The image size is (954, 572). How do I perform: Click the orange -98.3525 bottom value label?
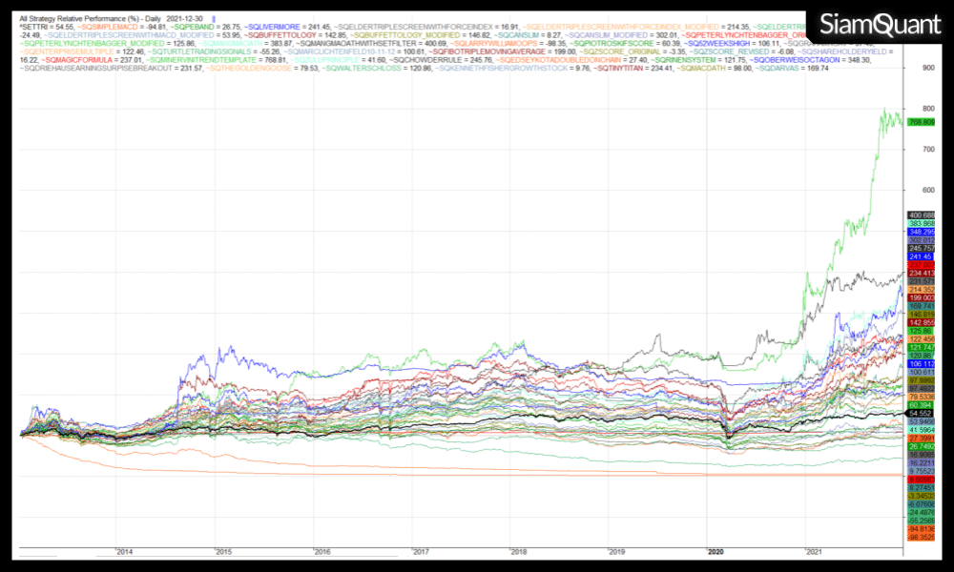click(921, 537)
